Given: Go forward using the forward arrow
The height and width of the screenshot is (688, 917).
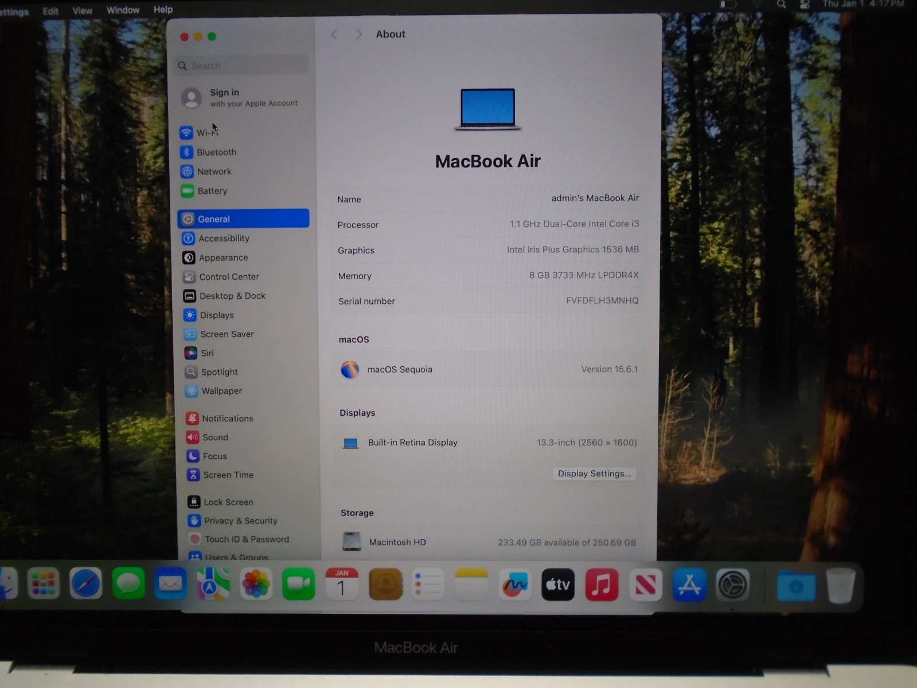Looking at the screenshot, I should [x=358, y=34].
